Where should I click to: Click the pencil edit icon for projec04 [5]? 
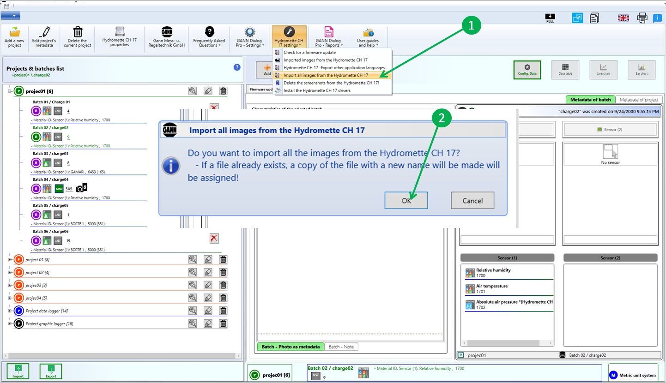(x=208, y=298)
